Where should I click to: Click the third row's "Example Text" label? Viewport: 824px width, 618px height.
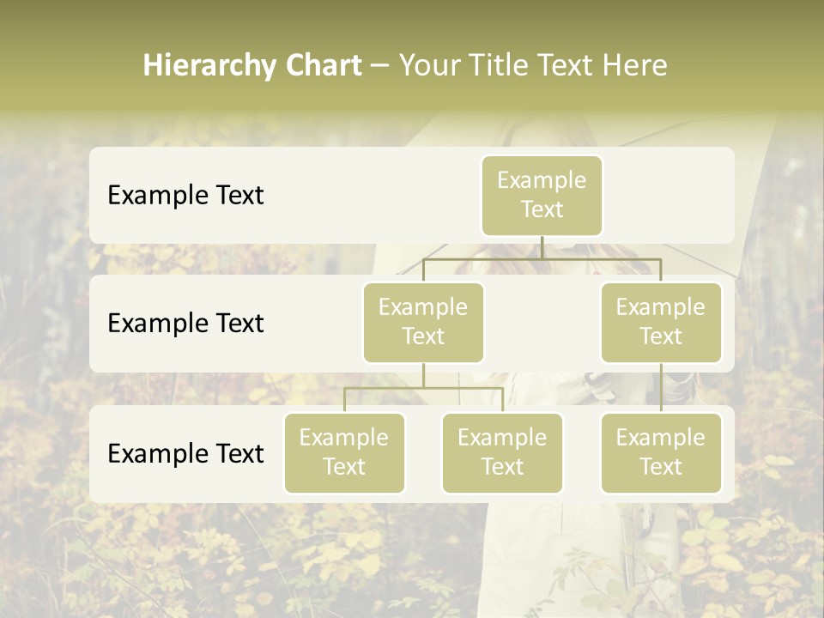coord(185,453)
